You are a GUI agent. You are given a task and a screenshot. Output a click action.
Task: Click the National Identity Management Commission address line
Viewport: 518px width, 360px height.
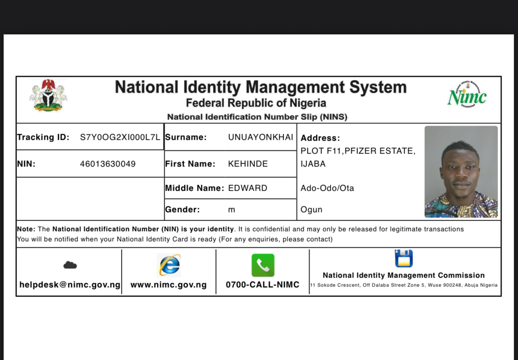pos(403,285)
